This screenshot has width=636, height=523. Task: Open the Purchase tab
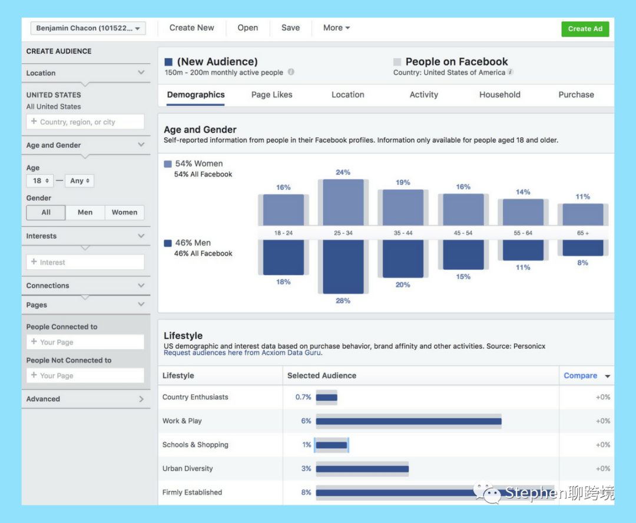coord(576,95)
